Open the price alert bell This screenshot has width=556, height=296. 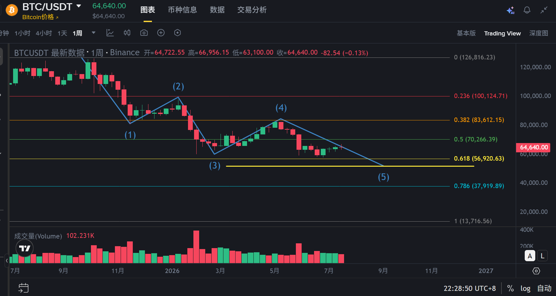pos(527,10)
